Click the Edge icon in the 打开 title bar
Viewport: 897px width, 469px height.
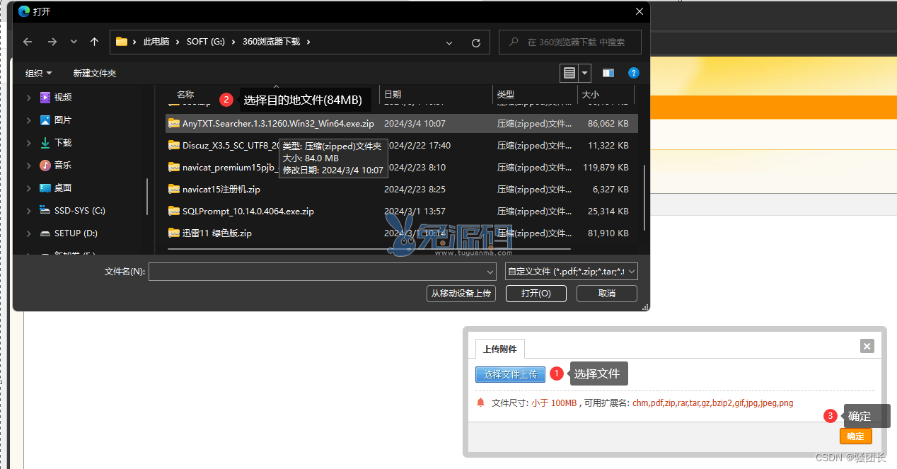tap(24, 11)
